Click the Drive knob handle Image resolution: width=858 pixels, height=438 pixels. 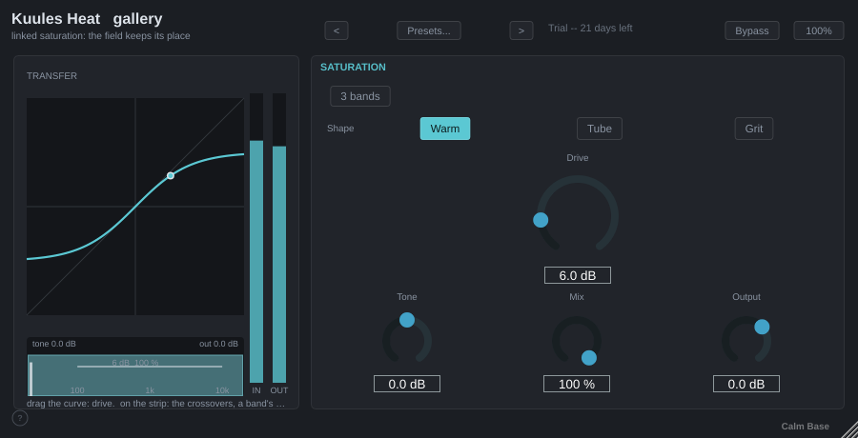point(541,220)
